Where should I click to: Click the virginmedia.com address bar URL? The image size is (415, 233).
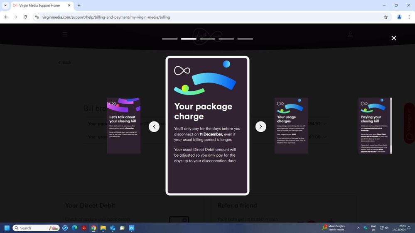click(106, 17)
